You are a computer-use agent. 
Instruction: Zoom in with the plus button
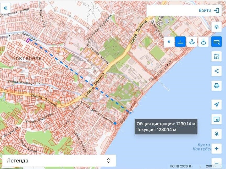click(x=217, y=149)
